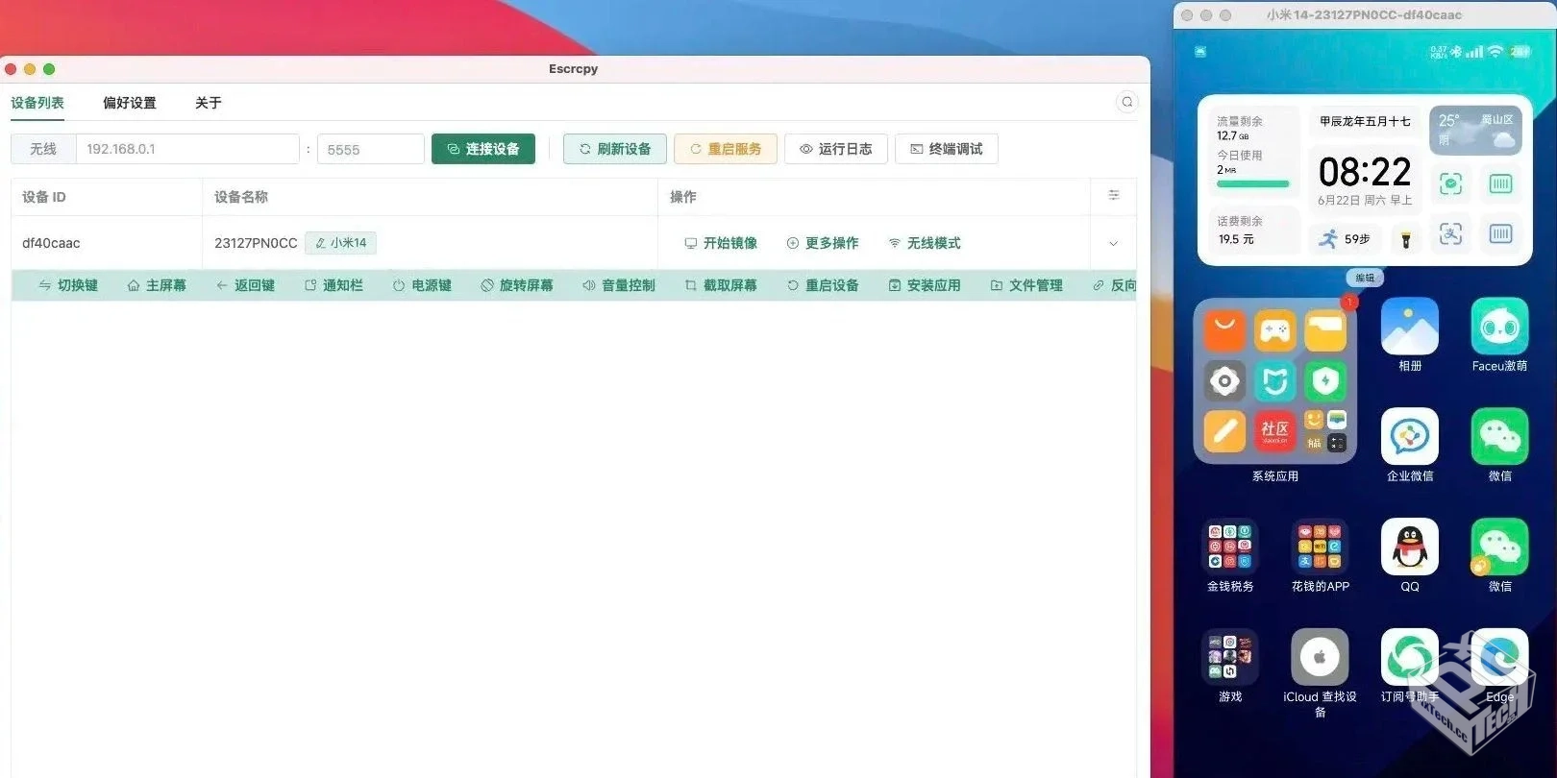The width and height of the screenshot is (1557, 778).
Task: Click the search icon in Escrcpy
Action: pyautogui.click(x=1127, y=102)
